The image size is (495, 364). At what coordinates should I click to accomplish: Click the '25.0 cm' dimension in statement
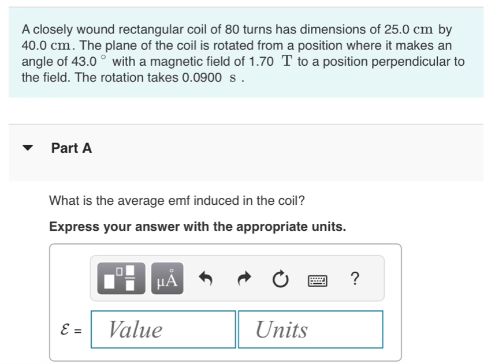coord(408,29)
